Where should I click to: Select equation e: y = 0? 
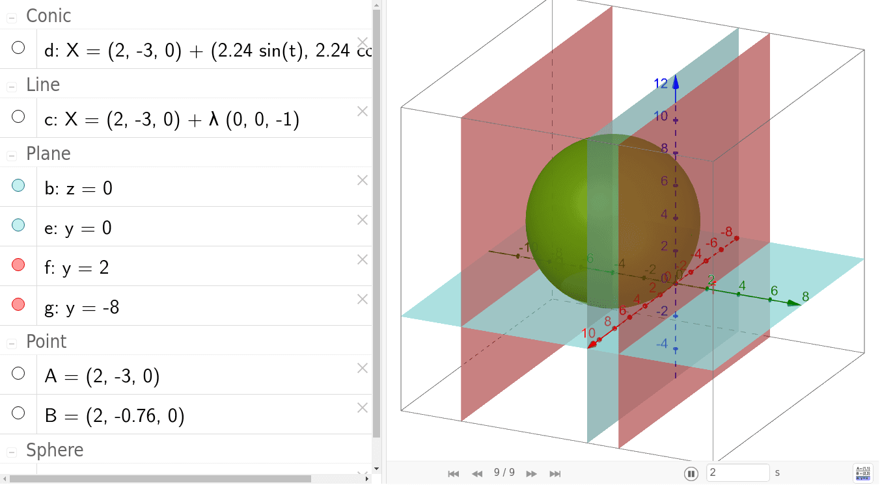click(x=78, y=229)
